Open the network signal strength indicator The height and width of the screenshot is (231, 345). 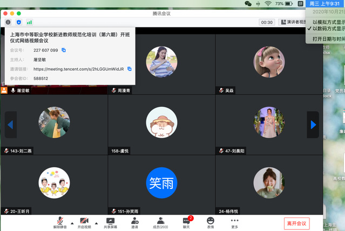click(x=29, y=22)
